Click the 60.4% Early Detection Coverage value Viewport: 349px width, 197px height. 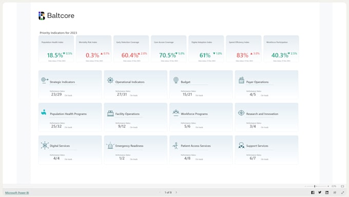click(x=130, y=55)
